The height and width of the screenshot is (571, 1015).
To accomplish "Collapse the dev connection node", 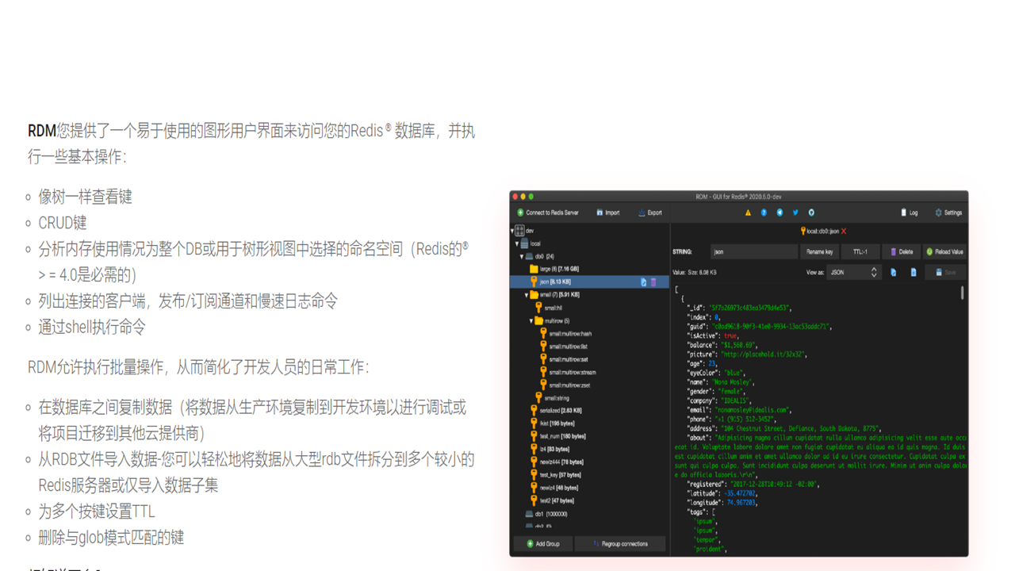I will click(512, 230).
